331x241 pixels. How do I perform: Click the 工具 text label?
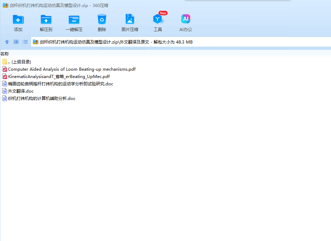158,30
